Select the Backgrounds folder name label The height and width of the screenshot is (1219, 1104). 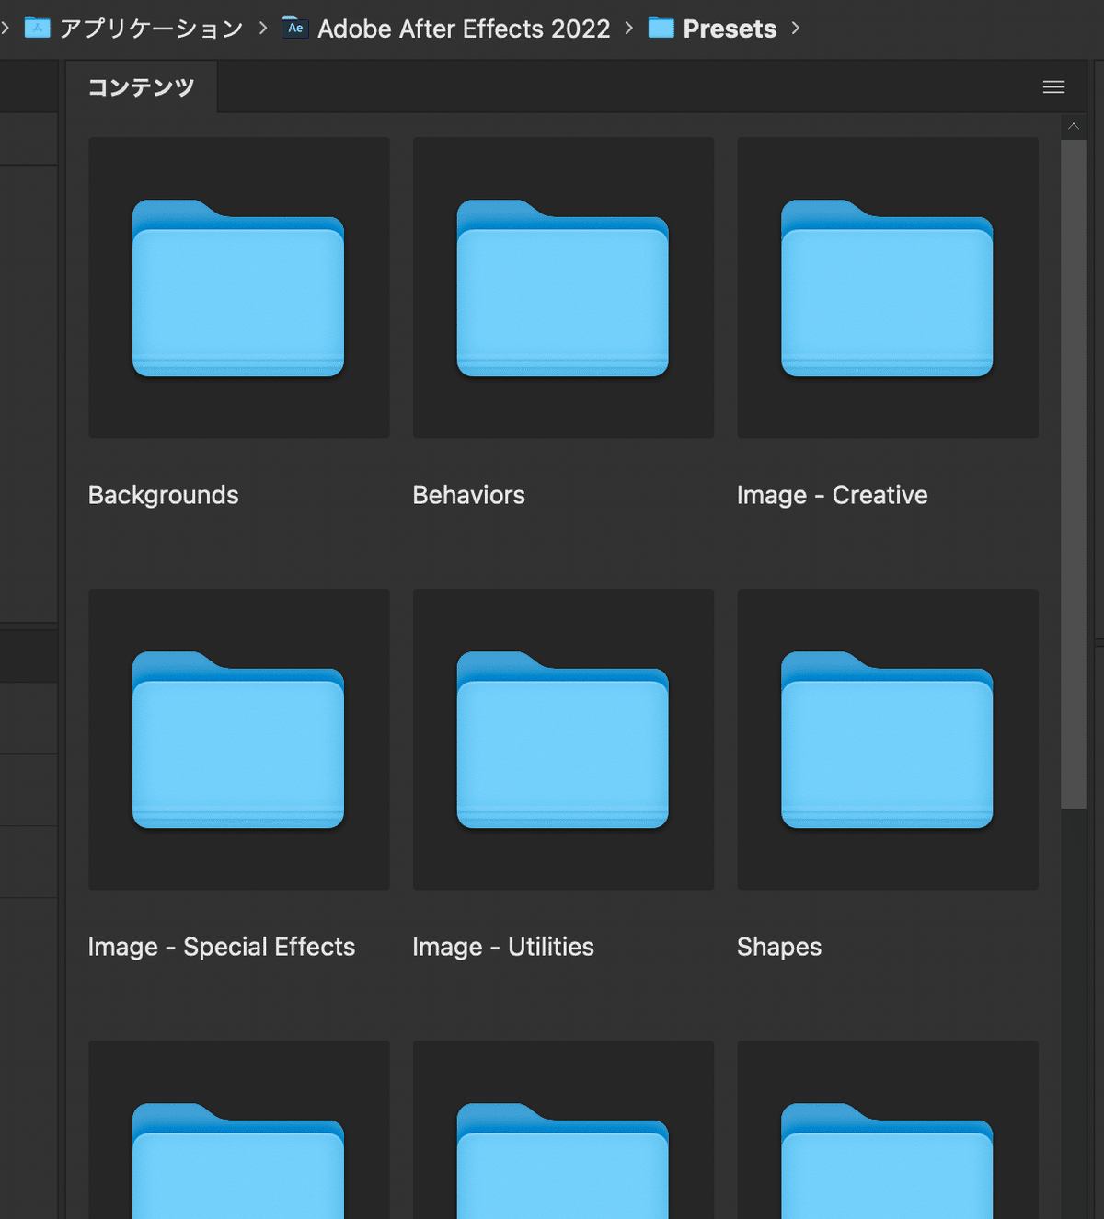[164, 495]
